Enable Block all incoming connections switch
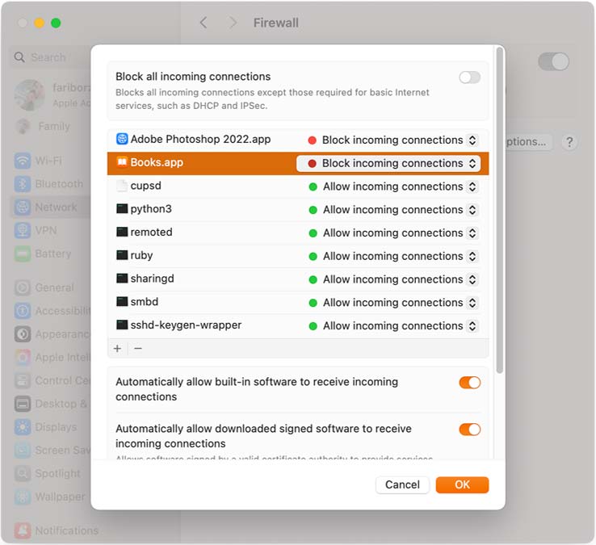The image size is (596, 545). pyautogui.click(x=469, y=78)
